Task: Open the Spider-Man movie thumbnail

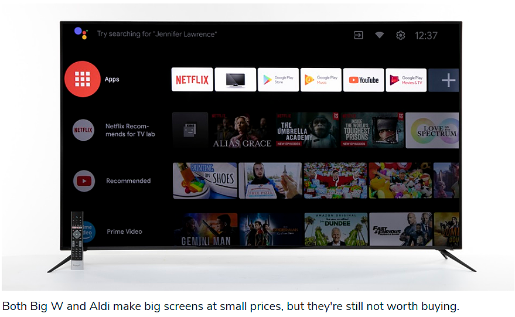Action: click(x=271, y=229)
